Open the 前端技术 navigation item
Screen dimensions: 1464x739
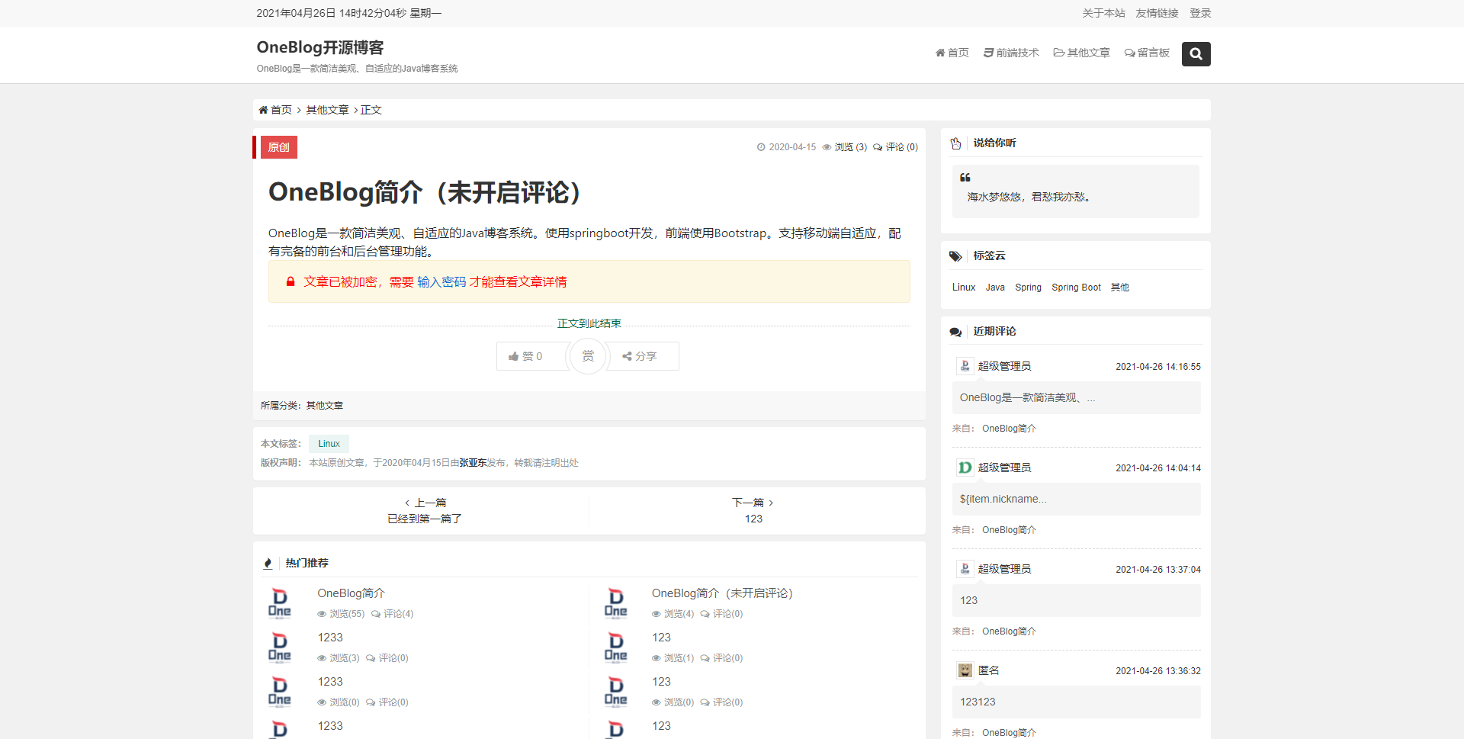click(x=1011, y=53)
